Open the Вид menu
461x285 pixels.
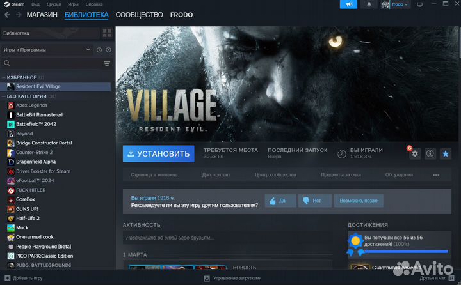pyautogui.click(x=36, y=4)
